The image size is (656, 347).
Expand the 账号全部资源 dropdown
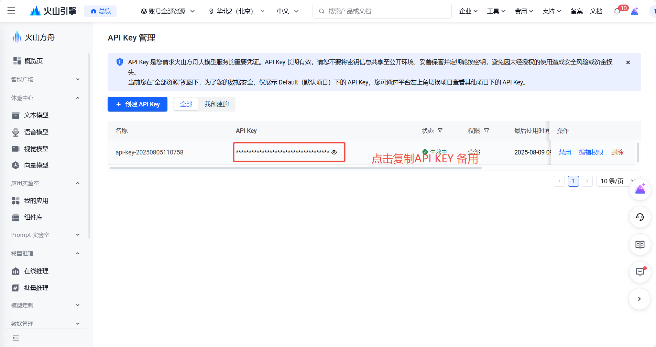168,11
